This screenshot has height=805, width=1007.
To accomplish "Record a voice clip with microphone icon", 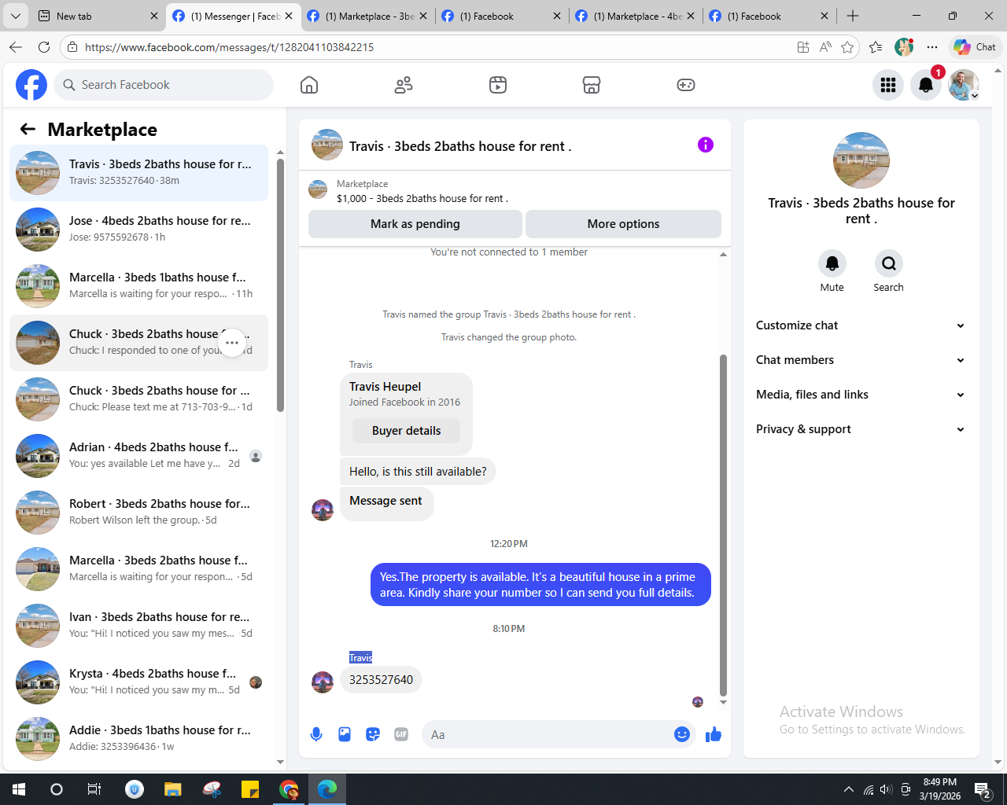I will click(316, 734).
